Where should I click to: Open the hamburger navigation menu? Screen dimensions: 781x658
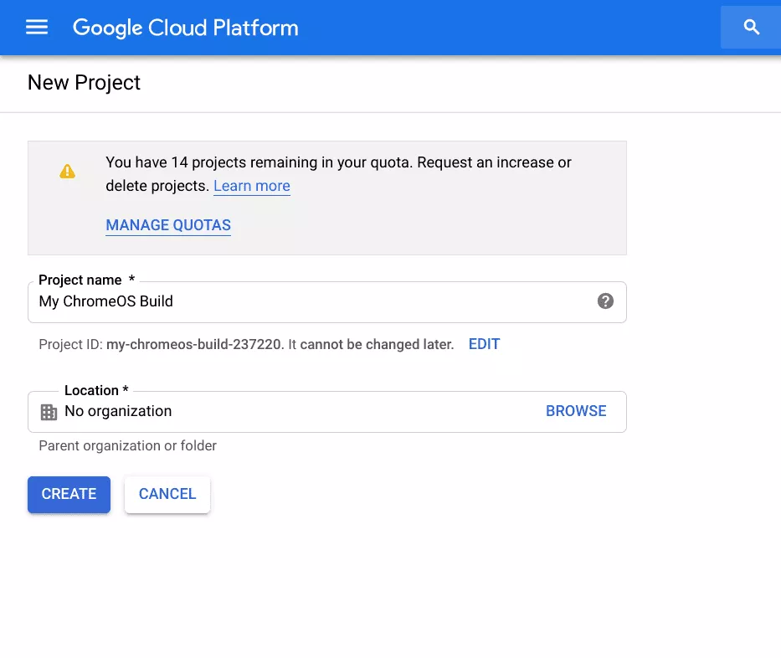37,28
